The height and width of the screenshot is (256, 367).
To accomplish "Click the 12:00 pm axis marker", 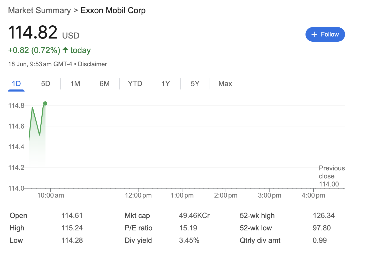I will 138,195.
